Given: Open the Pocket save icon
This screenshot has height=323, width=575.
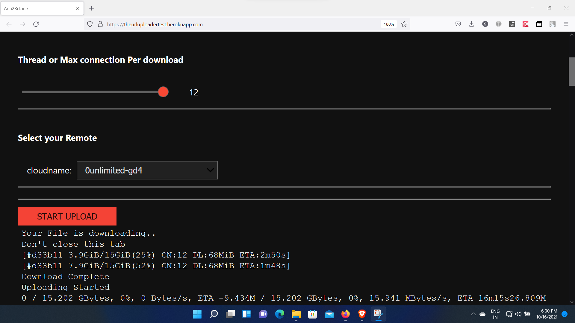Looking at the screenshot, I should coord(458,24).
